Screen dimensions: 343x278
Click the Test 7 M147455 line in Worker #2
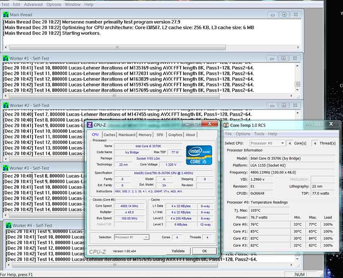pos(127,114)
